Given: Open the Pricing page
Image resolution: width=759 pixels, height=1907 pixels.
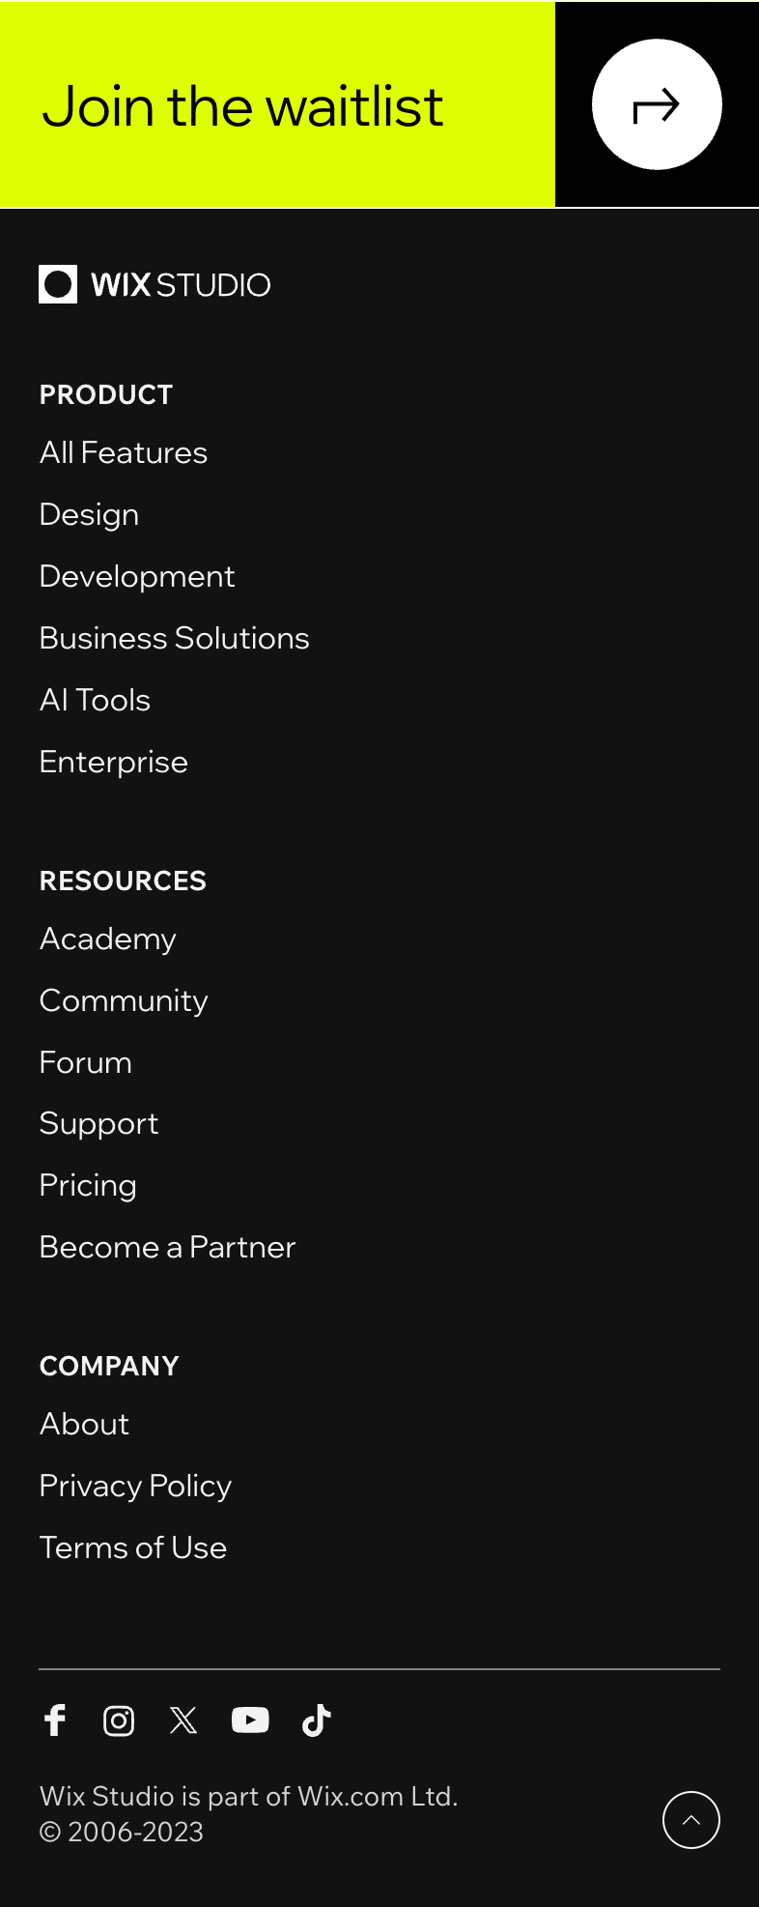Looking at the screenshot, I should [x=88, y=1185].
